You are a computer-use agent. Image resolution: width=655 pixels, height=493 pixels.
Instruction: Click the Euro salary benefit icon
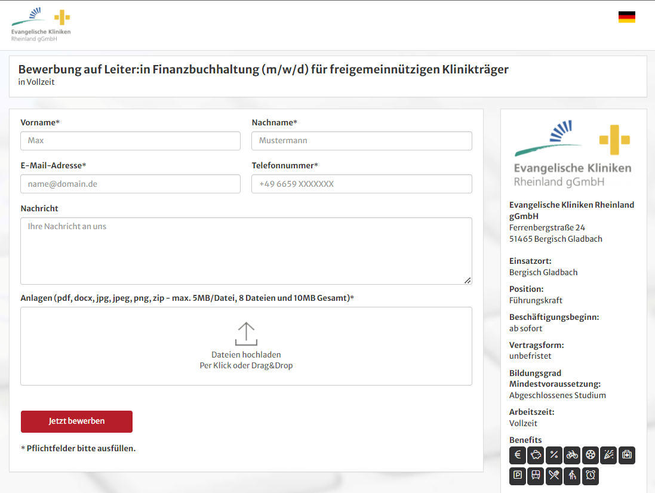(518, 455)
